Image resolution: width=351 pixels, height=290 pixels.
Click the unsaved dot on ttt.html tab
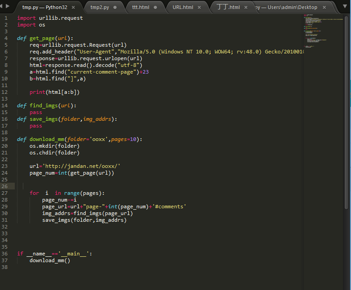(156, 7)
